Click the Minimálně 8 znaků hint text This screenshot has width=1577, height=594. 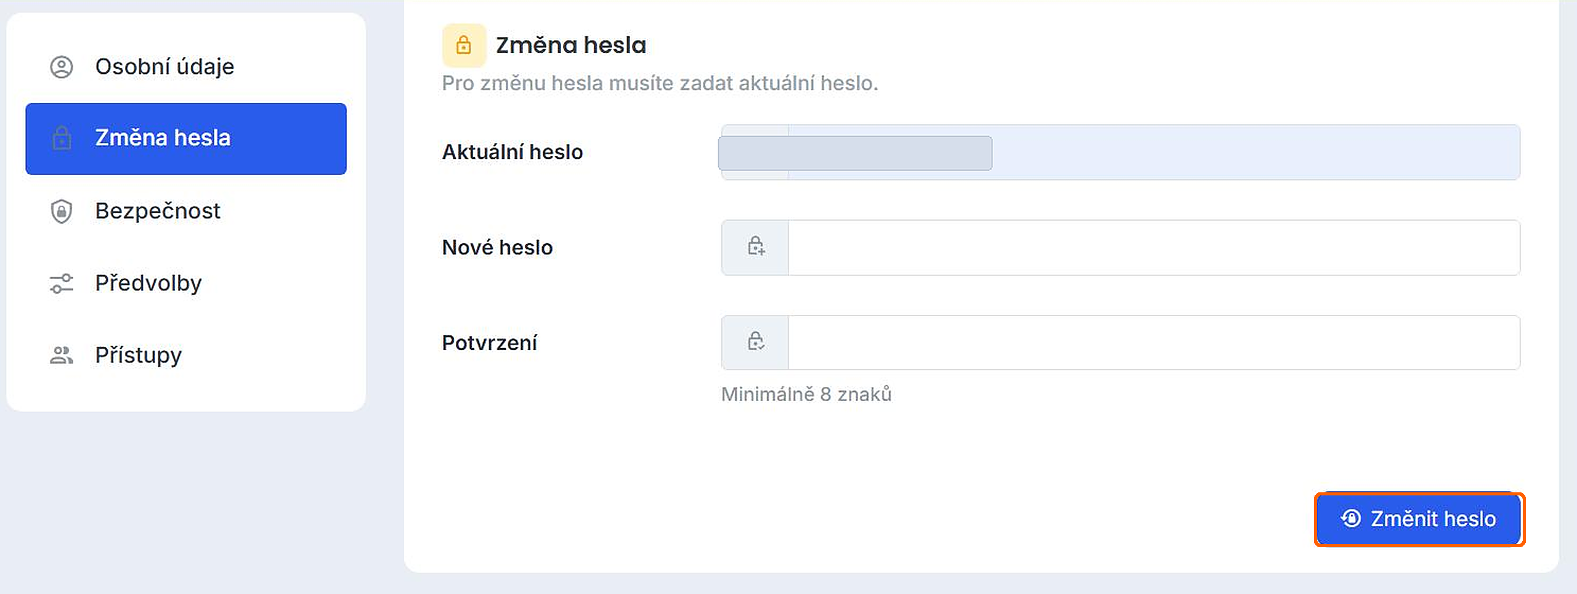(x=806, y=394)
